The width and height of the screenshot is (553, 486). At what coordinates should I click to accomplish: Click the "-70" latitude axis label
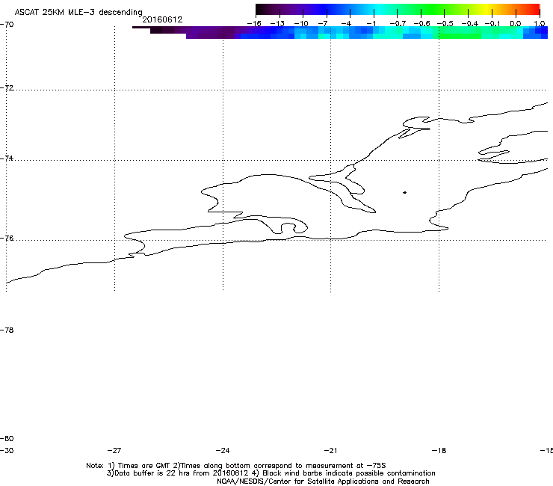click(7, 25)
